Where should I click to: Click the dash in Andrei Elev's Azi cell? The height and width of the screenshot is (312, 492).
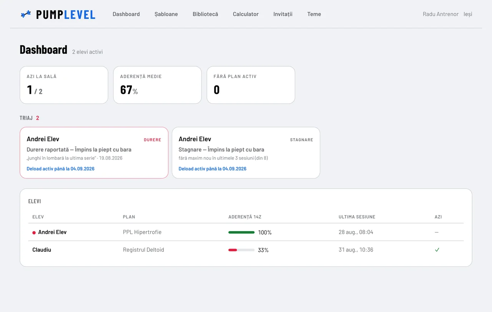(437, 232)
